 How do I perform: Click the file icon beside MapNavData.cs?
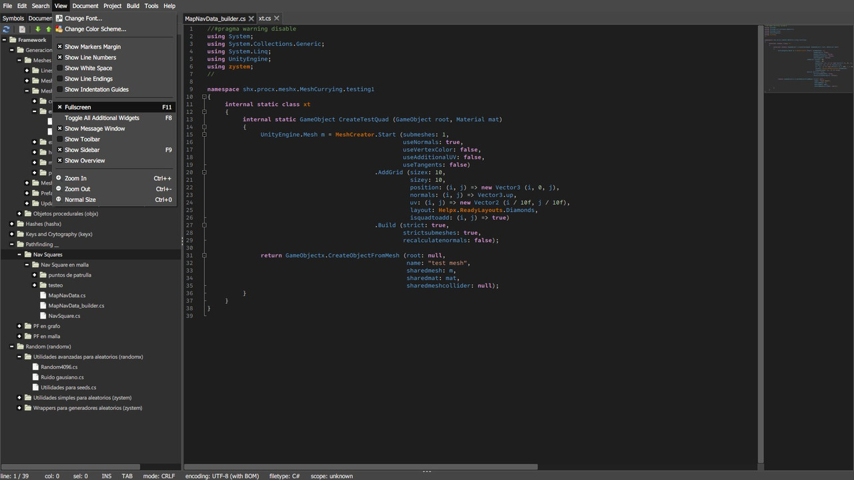click(x=43, y=295)
